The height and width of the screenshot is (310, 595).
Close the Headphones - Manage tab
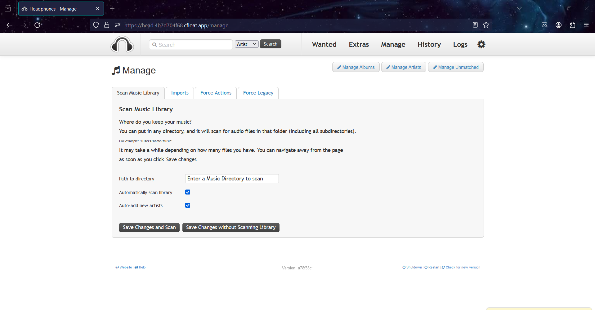[x=97, y=9]
